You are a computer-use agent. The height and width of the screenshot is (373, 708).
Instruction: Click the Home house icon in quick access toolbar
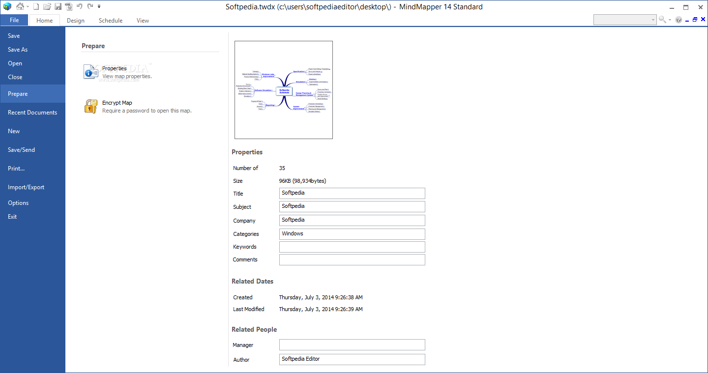tap(20, 6)
